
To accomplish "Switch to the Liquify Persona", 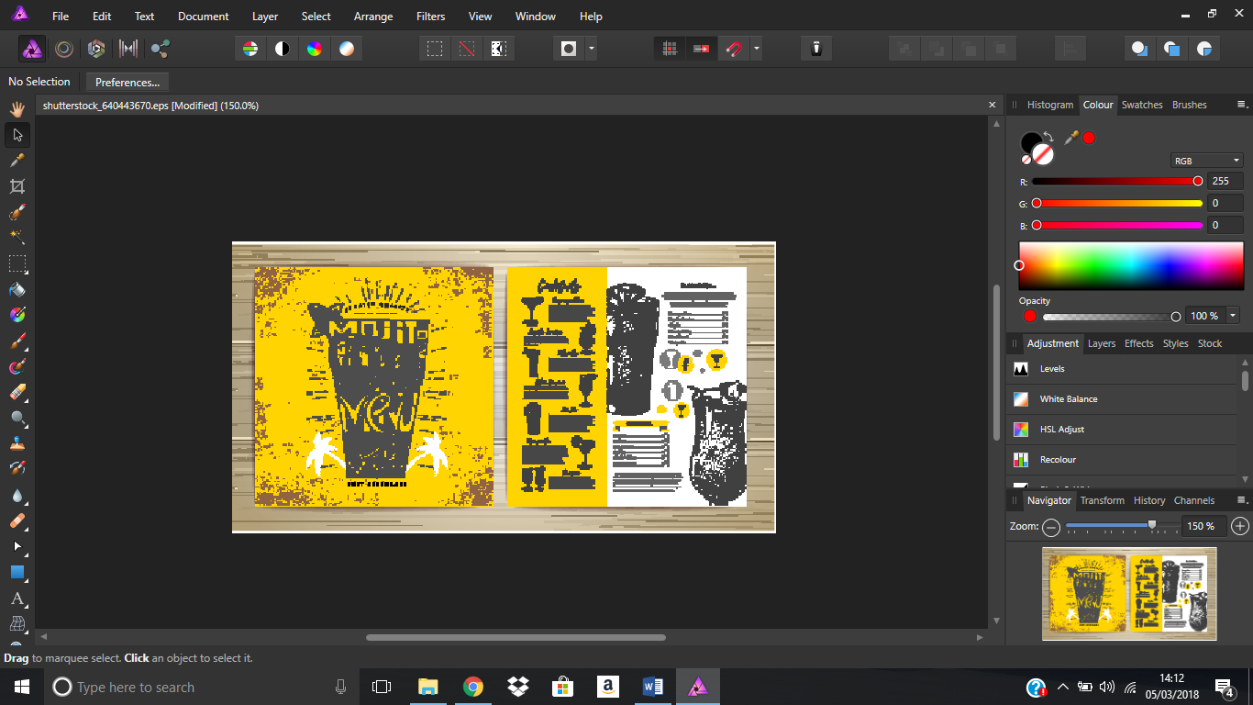I will coord(64,49).
